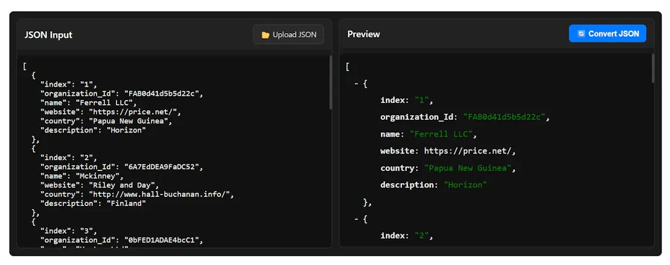Click the "Horizon" description in JSON Input
The image size is (670, 265).
(126, 130)
